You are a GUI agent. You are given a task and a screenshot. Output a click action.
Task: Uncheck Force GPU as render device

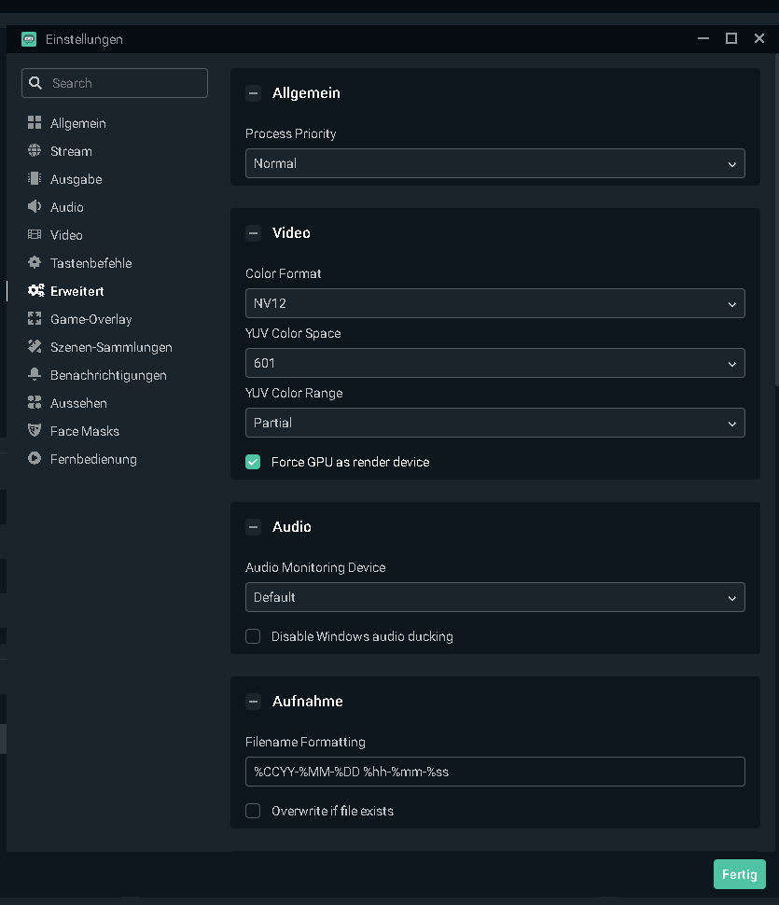[x=253, y=462]
